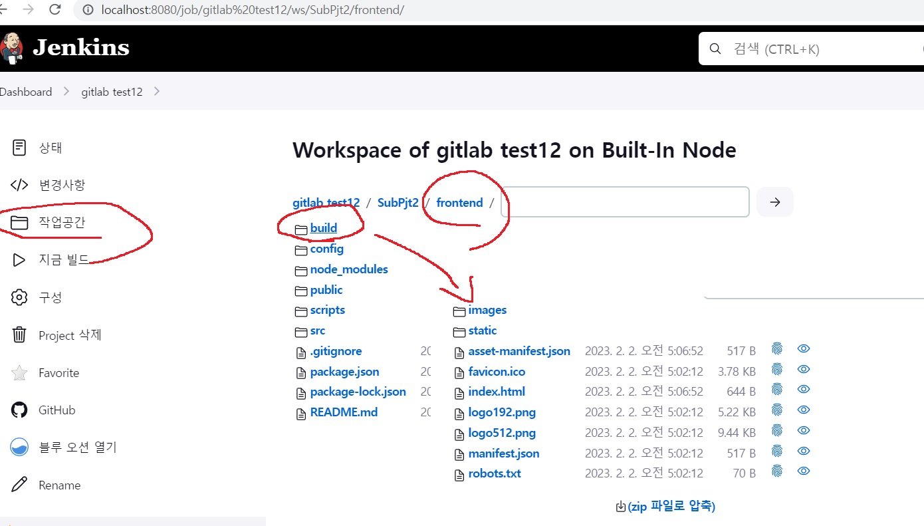This screenshot has width=924, height=526.
Task: Open the public folder
Action: pyautogui.click(x=326, y=290)
